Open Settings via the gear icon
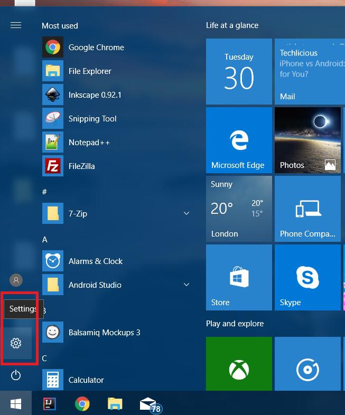Image resolution: width=345 pixels, height=415 pixels. coord(16,343)
